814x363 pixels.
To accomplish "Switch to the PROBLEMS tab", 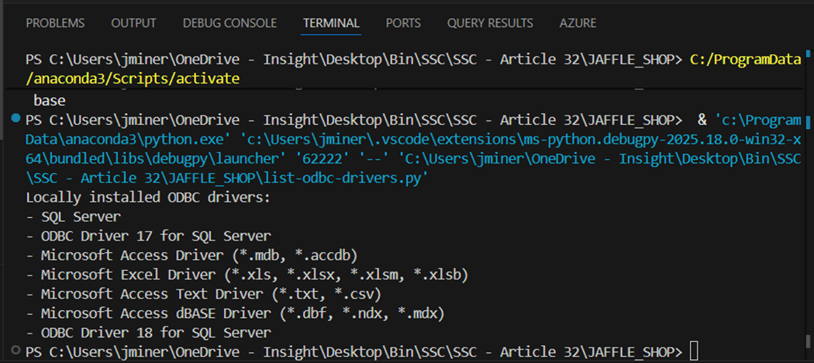I will (x=56, y=23).
